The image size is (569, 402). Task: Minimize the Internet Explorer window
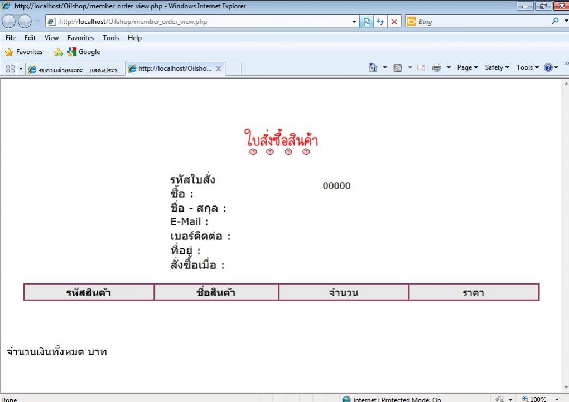(x=525, y=6)
